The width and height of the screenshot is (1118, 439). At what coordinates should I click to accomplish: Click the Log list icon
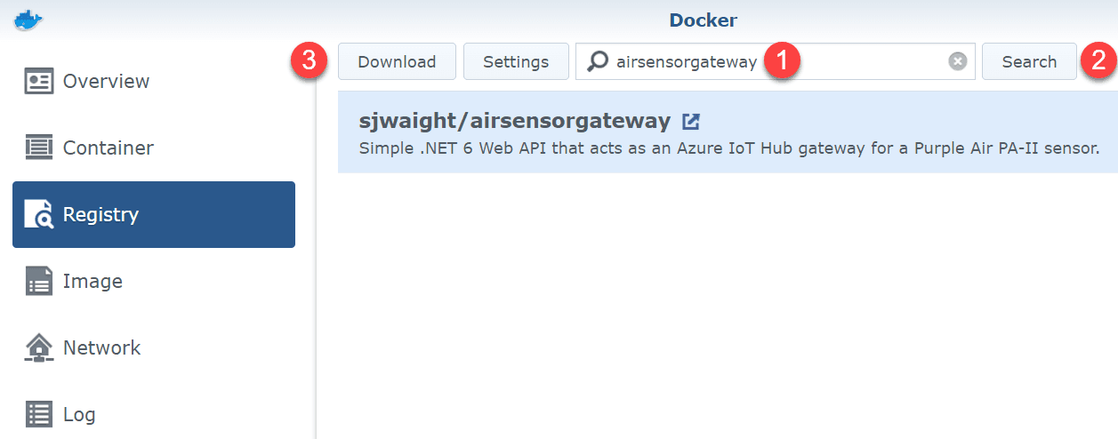39,415
